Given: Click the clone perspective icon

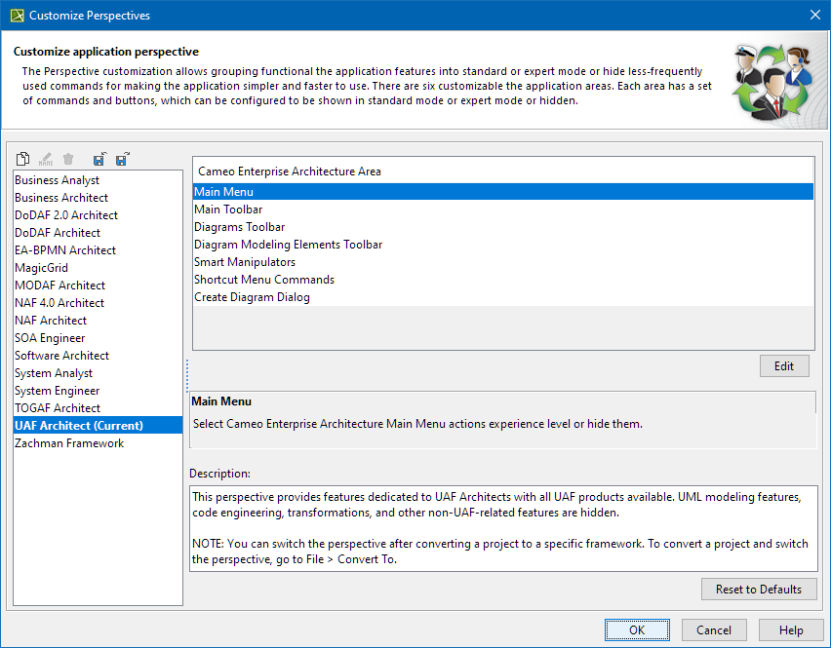Looking at the screenshot, I should (x=23, y=159).
